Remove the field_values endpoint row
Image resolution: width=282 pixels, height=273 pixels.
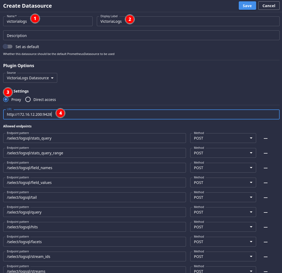pyautogui.click(x=265, y=183)
